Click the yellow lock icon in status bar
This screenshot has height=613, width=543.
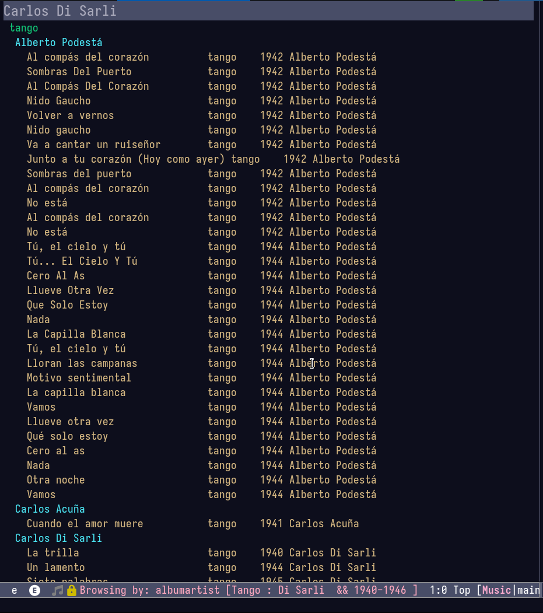(x=72, y=590)
